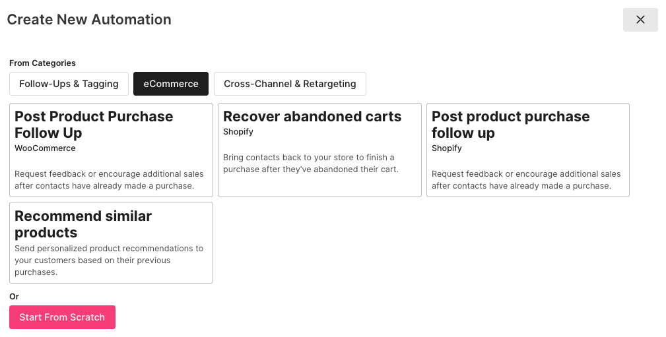Open the Recommend similar products template

83,224
